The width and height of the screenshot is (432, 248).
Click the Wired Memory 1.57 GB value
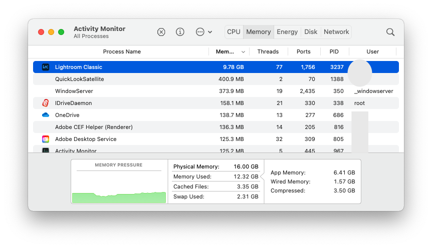tap(344, 181)
